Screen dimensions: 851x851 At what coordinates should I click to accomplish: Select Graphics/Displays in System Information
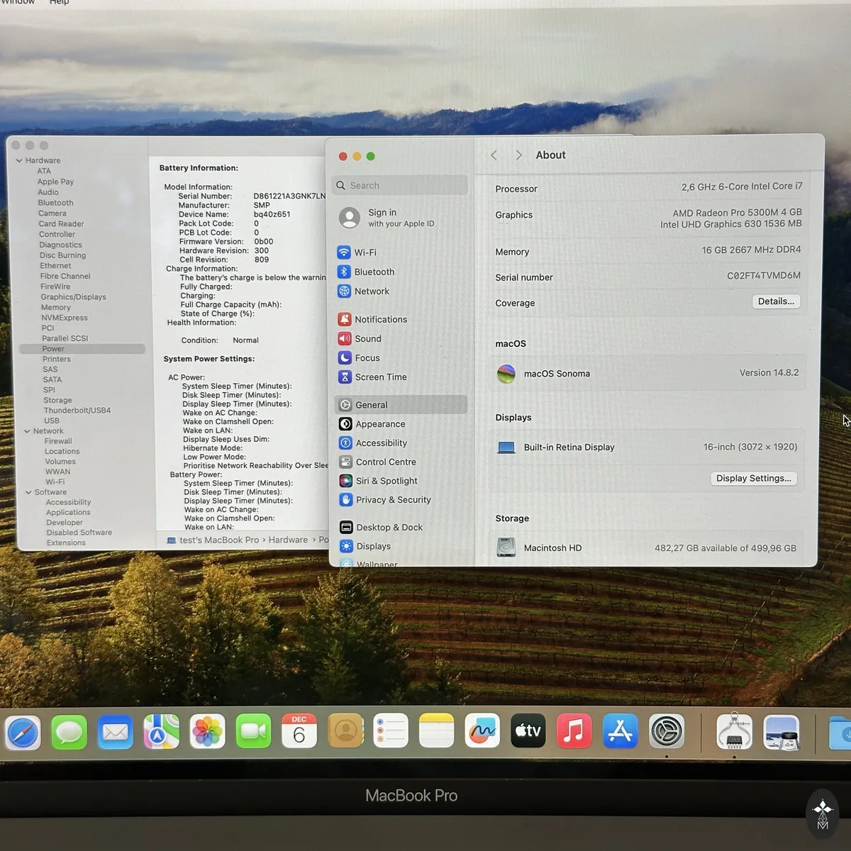[x=74, y=297]
